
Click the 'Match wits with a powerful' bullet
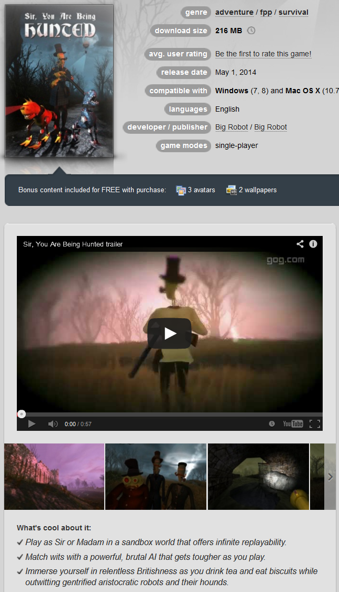click(145, 557)
